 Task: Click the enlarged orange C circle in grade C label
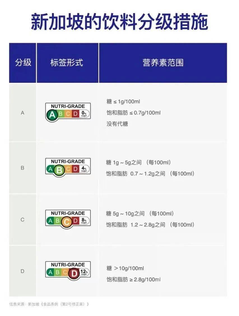coord(67,222)
